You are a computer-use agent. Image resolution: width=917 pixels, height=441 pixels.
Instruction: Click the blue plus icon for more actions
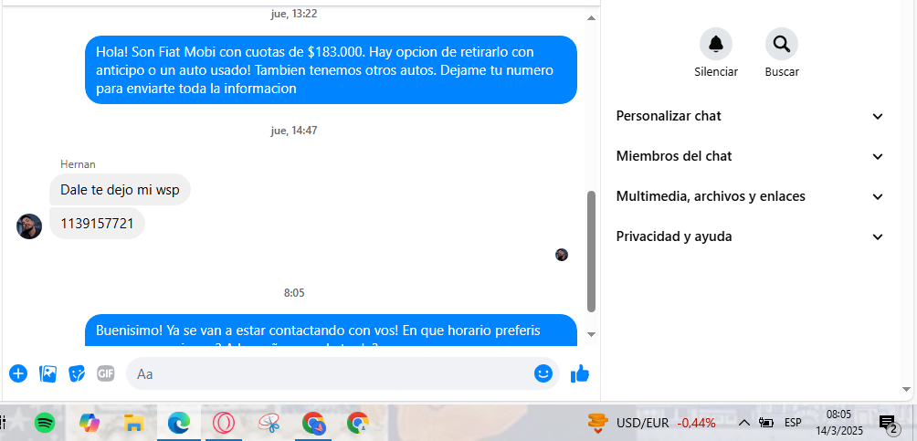point(18,373)
